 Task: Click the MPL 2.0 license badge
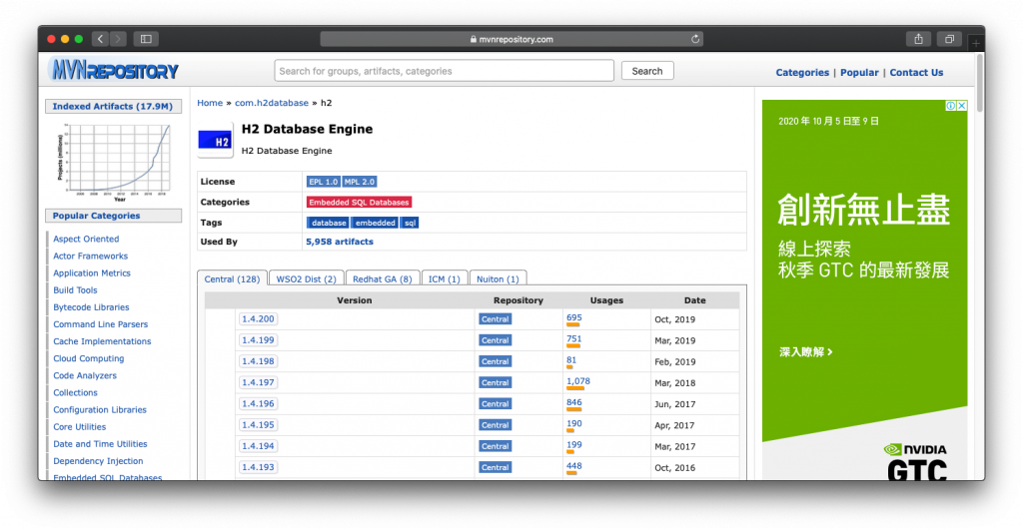point(360,182)
